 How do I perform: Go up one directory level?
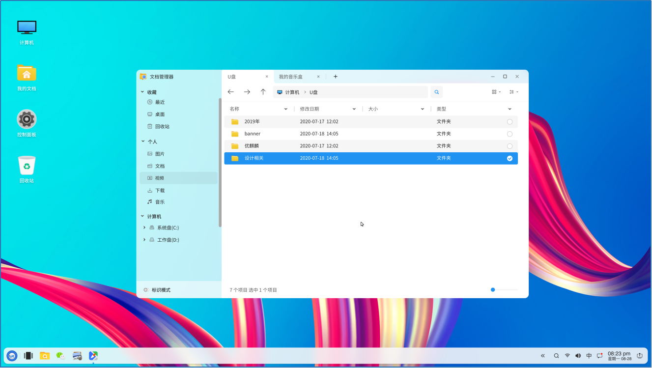(x=263, y=92)
